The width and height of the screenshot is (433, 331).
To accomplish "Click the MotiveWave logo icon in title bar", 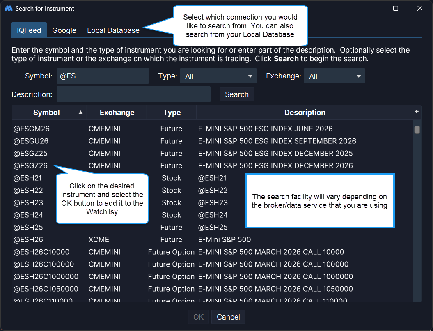I will coord(8,8).
